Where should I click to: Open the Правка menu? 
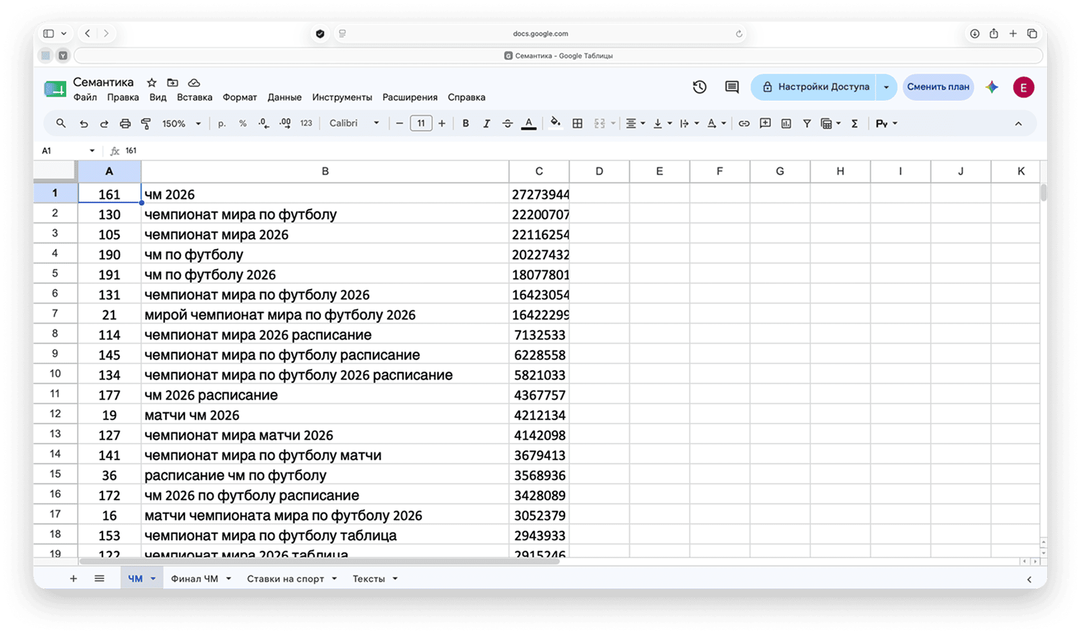[x=123, y=97]
